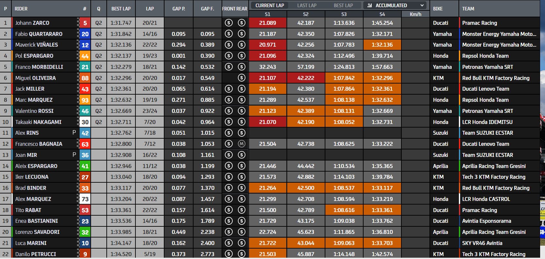This screenshot has height=259, width=545.
Task: Click front tyre icon in Danilo PETRUCCI row
Action: (x=229, y=254)
